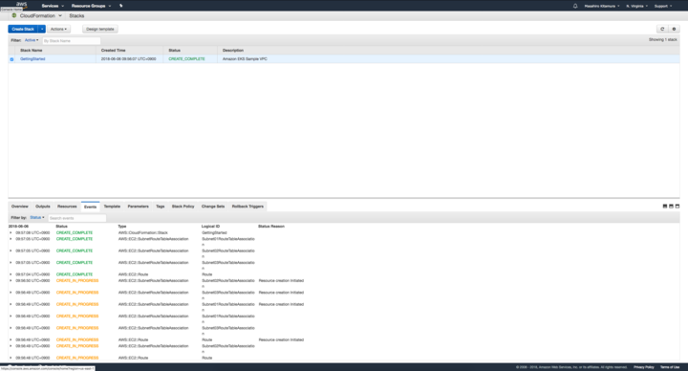Click the events Type column header

(122, 227)
